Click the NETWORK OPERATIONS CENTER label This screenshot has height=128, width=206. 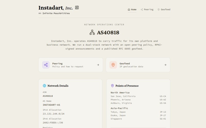pos(104,25)
